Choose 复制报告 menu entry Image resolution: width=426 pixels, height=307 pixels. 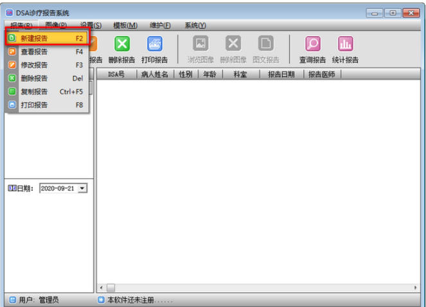coord(47,92)
